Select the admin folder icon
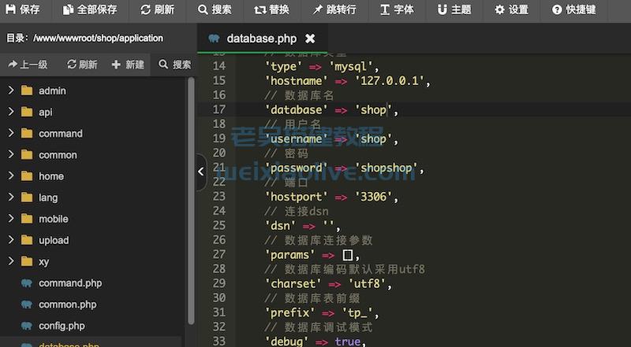Viewport: 631px width, 347px height. (x=27, y=90)
